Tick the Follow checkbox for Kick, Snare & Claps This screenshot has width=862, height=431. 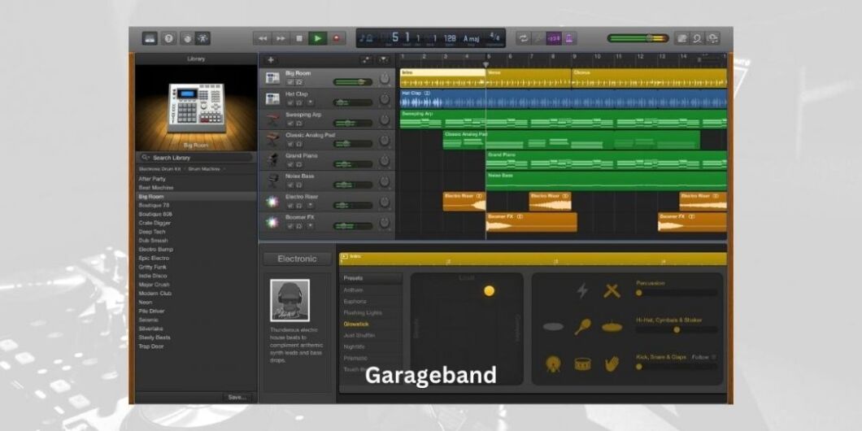coord(713,357)
